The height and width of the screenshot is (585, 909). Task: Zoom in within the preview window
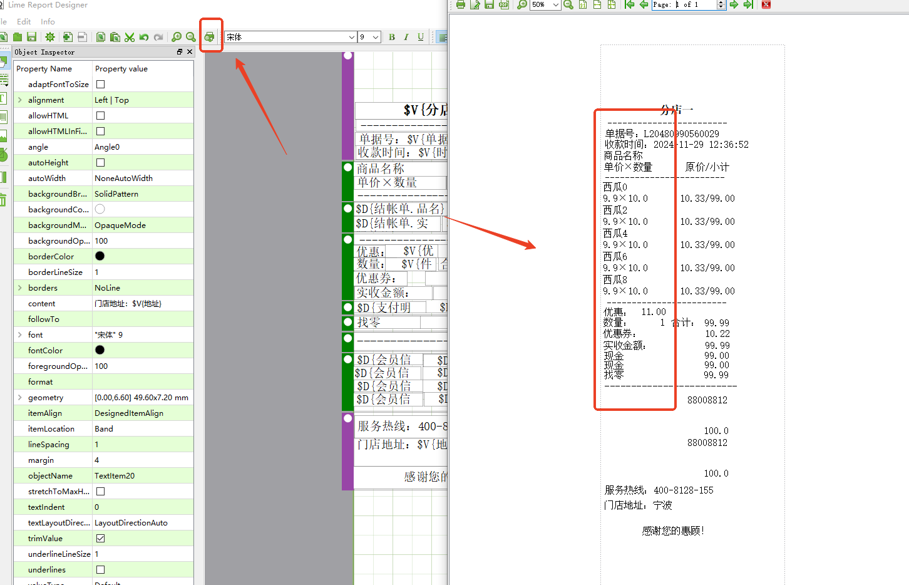(x=521, y=4)
